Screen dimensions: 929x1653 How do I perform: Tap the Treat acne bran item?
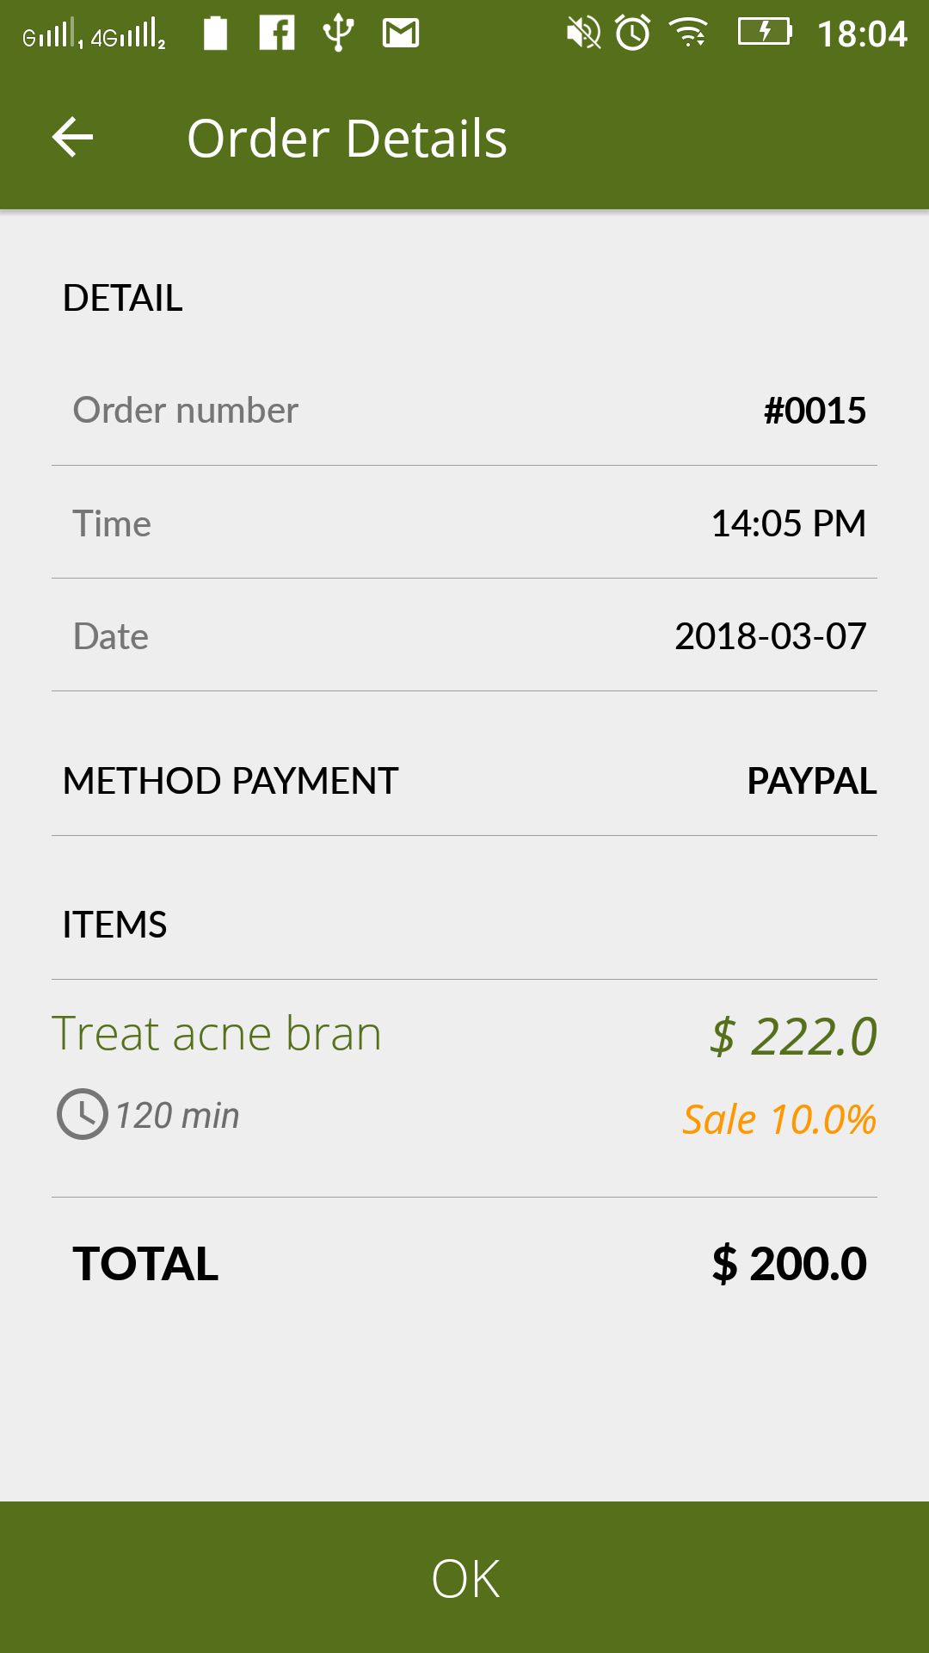coord(217,1033)
